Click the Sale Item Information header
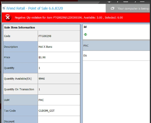151x123 pixels. point(42,28)
